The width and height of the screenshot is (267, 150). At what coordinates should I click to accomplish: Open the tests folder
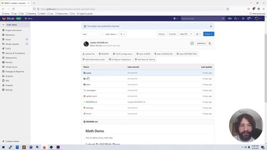pyautogui.click(x=88, y=85)
